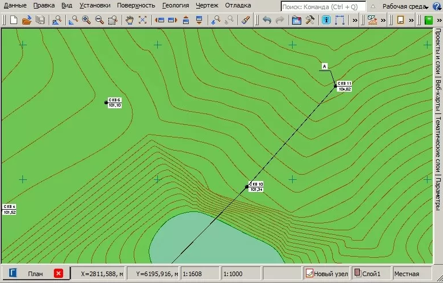Click the fit-all extents icon
The image size is (443, 283).
tap(142, 19)
